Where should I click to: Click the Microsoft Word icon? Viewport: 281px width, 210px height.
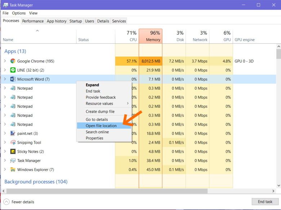pyautogui.click(x=13, y=79)
